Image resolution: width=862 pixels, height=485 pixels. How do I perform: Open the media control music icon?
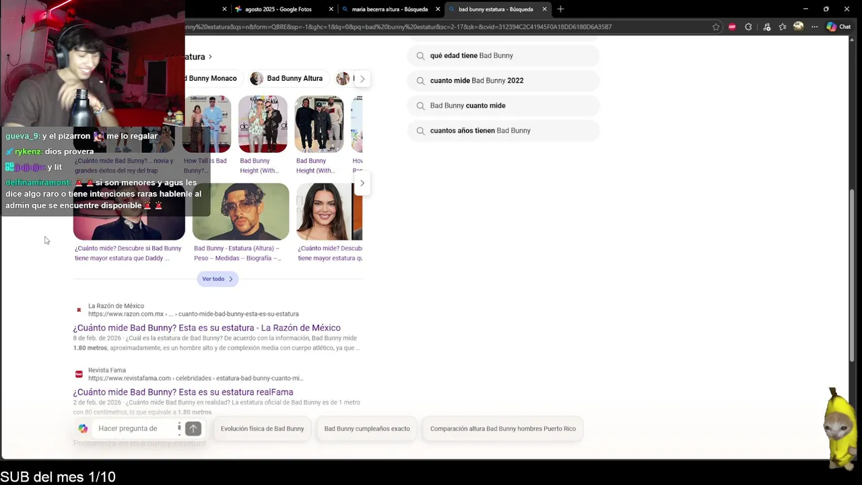point(766,27)
